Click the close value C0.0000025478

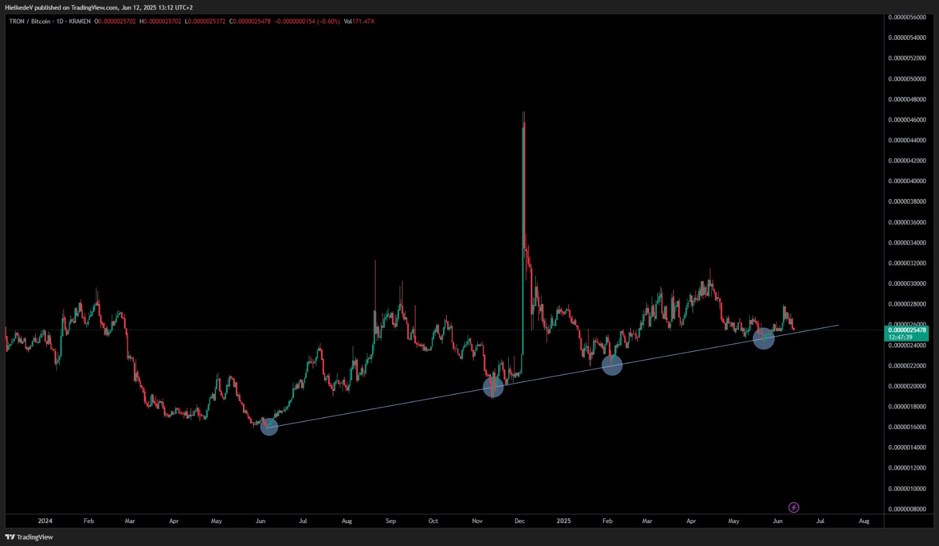[x=250, y=21]
